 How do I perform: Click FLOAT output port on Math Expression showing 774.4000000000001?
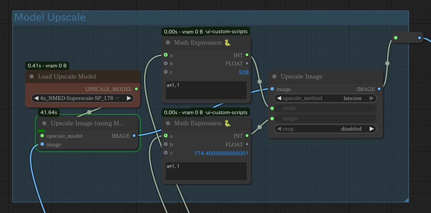tap(247, 145)
